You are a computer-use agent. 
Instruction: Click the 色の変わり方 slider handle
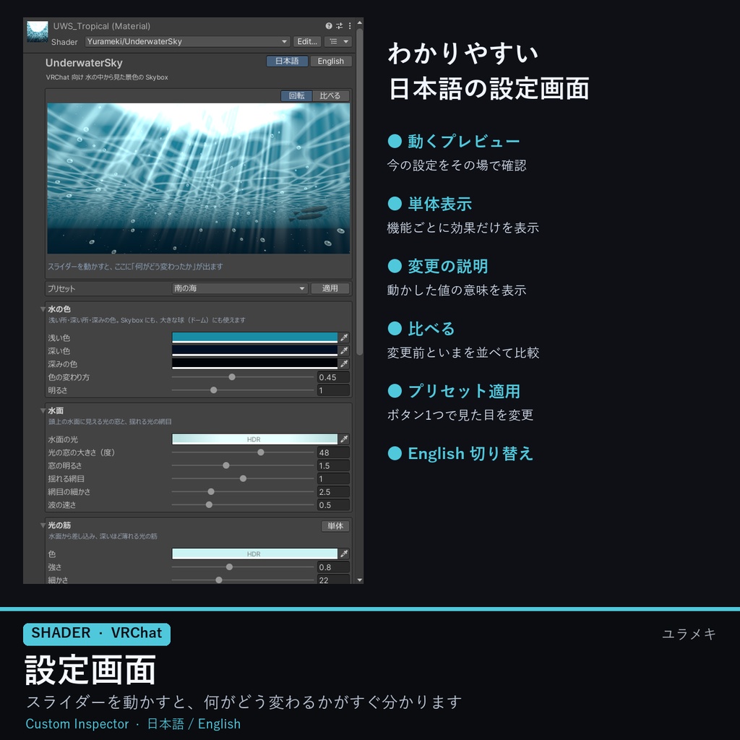(x=232, y=377)
